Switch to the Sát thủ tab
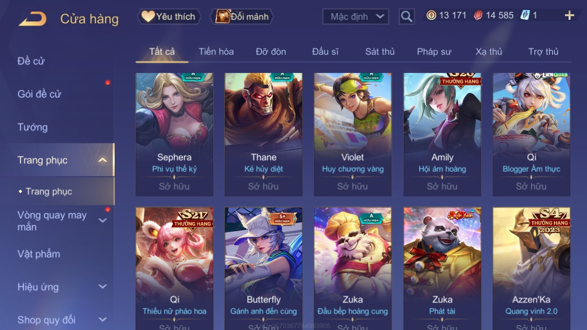 [380, 51]
